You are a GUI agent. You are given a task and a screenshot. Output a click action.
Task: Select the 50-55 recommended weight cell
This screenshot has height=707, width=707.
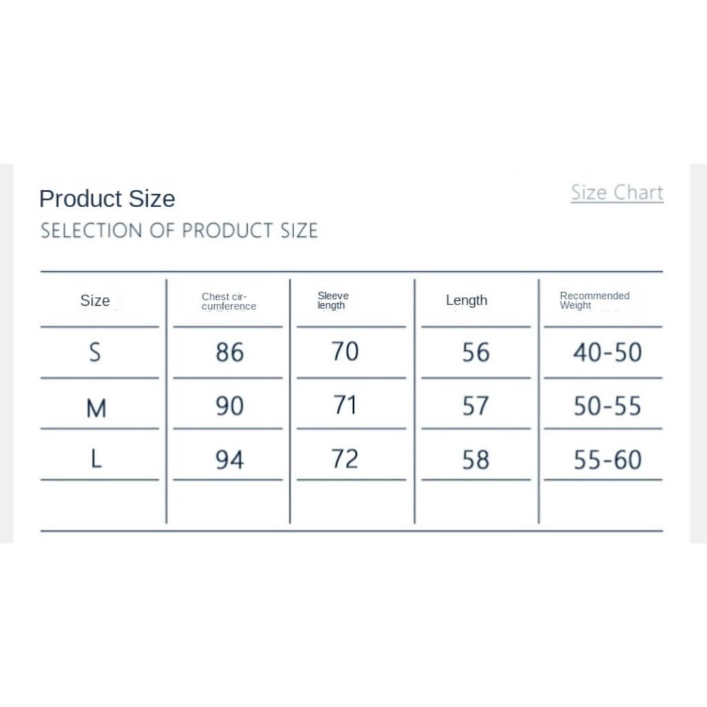click(x=607, y=406)
